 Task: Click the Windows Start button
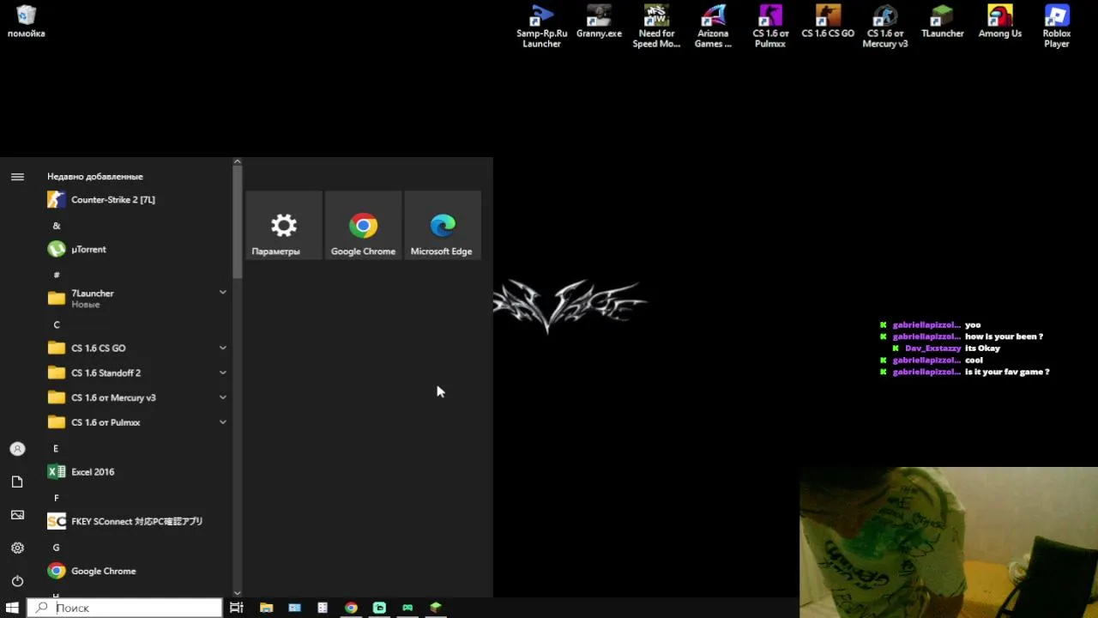point(12,608)
